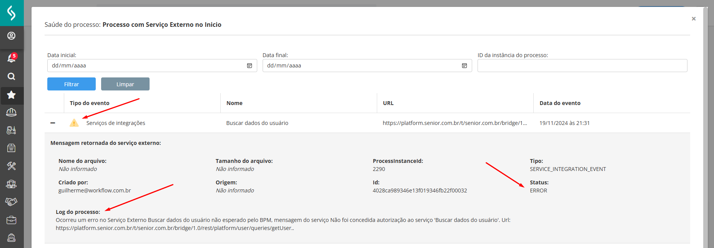714x248 pixels.
Task: Collapse the Serviços de integrações event row
Action: tap(53, 123)
